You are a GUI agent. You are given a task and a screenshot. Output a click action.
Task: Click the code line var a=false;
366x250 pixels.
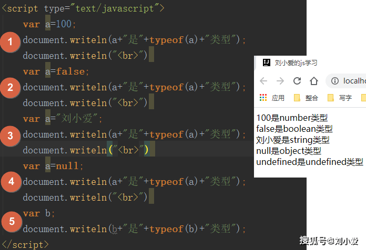[56, 71]
